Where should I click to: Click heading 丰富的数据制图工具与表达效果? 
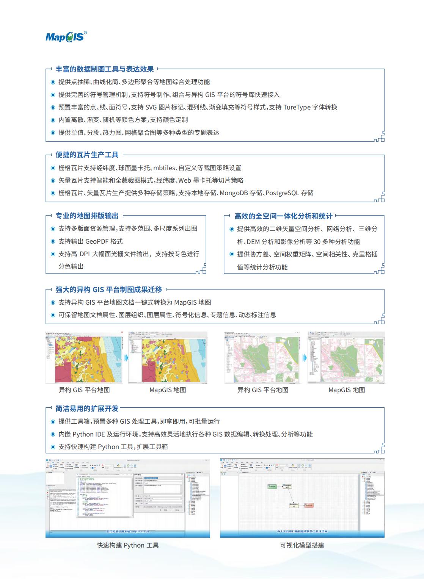tap(105, 69)
